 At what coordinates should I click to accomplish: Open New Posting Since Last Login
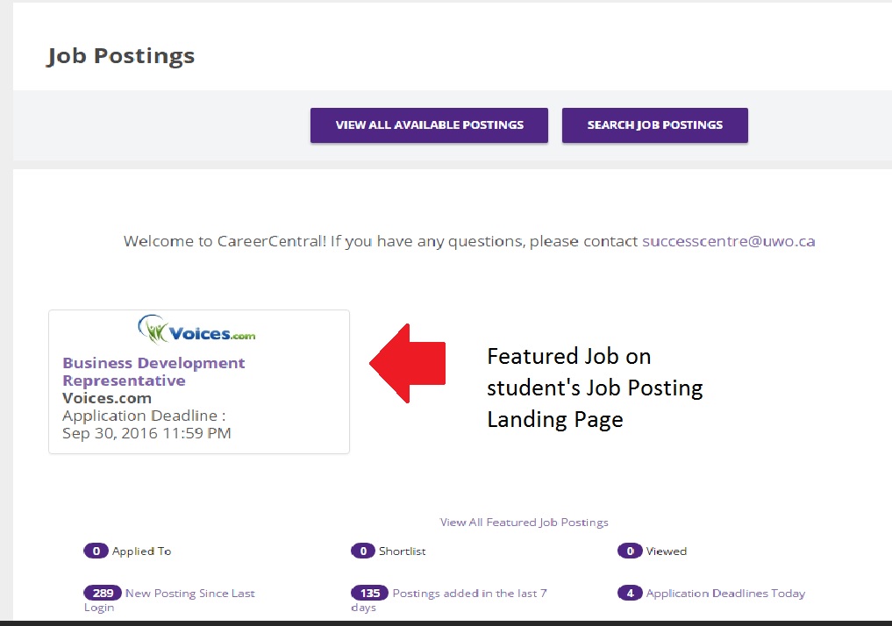pyautogui.click(x=169, y=600)
